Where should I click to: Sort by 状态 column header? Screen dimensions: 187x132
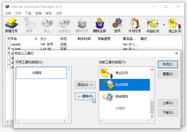point(67,39)
